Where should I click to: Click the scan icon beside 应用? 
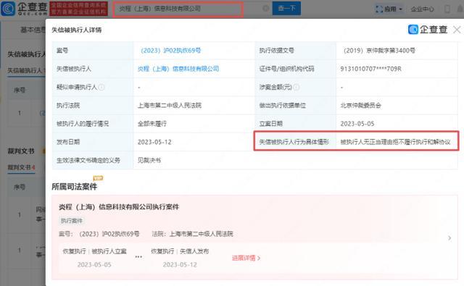pos(379,9)
